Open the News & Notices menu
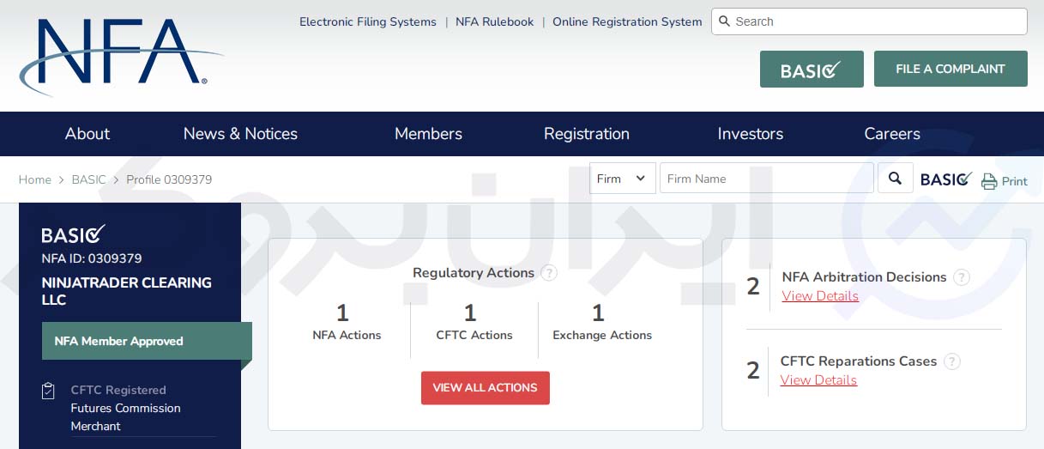Image resolution: width=1044 pixels, height=449 pixels. 240,134
